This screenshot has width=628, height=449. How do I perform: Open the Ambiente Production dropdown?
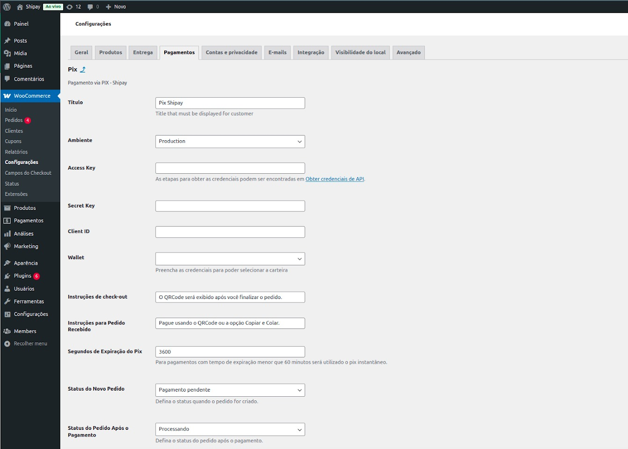pyautogui.click(x=230, y=141)
